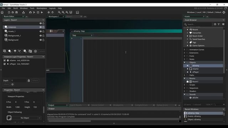Zoom out the workspace
Viewport: 228px width, 128px height.
[59, 12]
